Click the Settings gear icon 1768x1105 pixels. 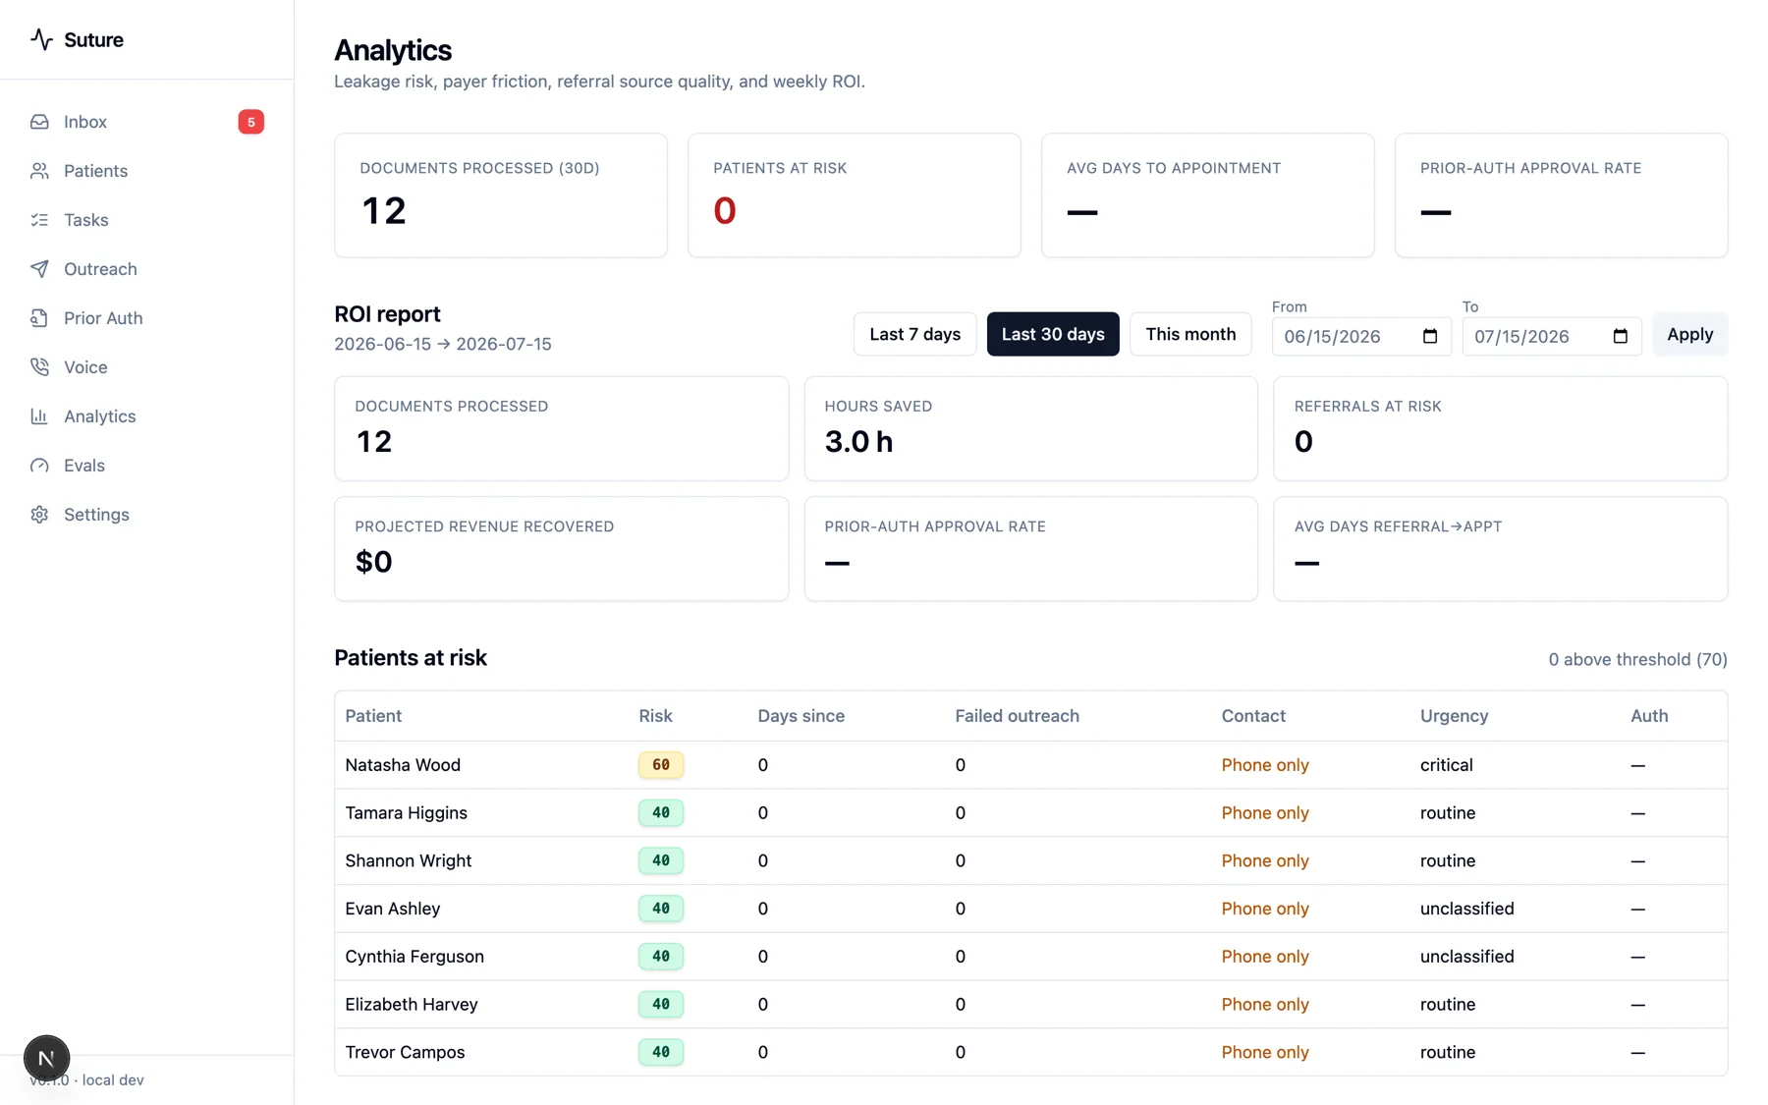[39, 515]
